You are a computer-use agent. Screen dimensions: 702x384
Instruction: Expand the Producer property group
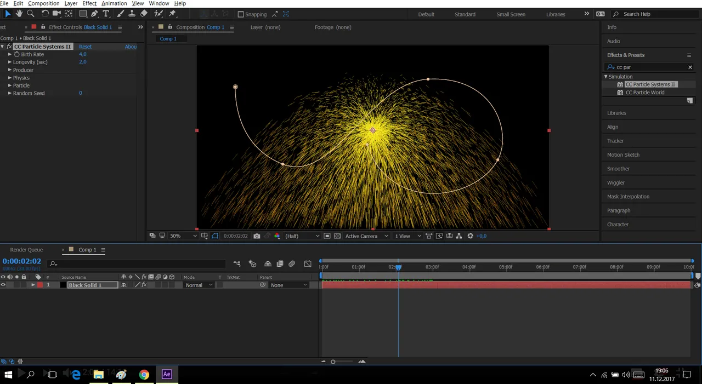[x=10, y=70]
